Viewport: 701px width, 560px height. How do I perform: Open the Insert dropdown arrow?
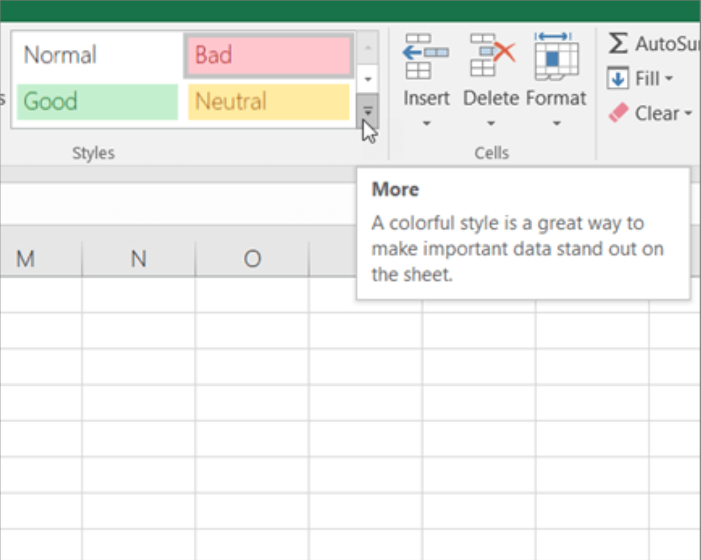click(427, 123)
